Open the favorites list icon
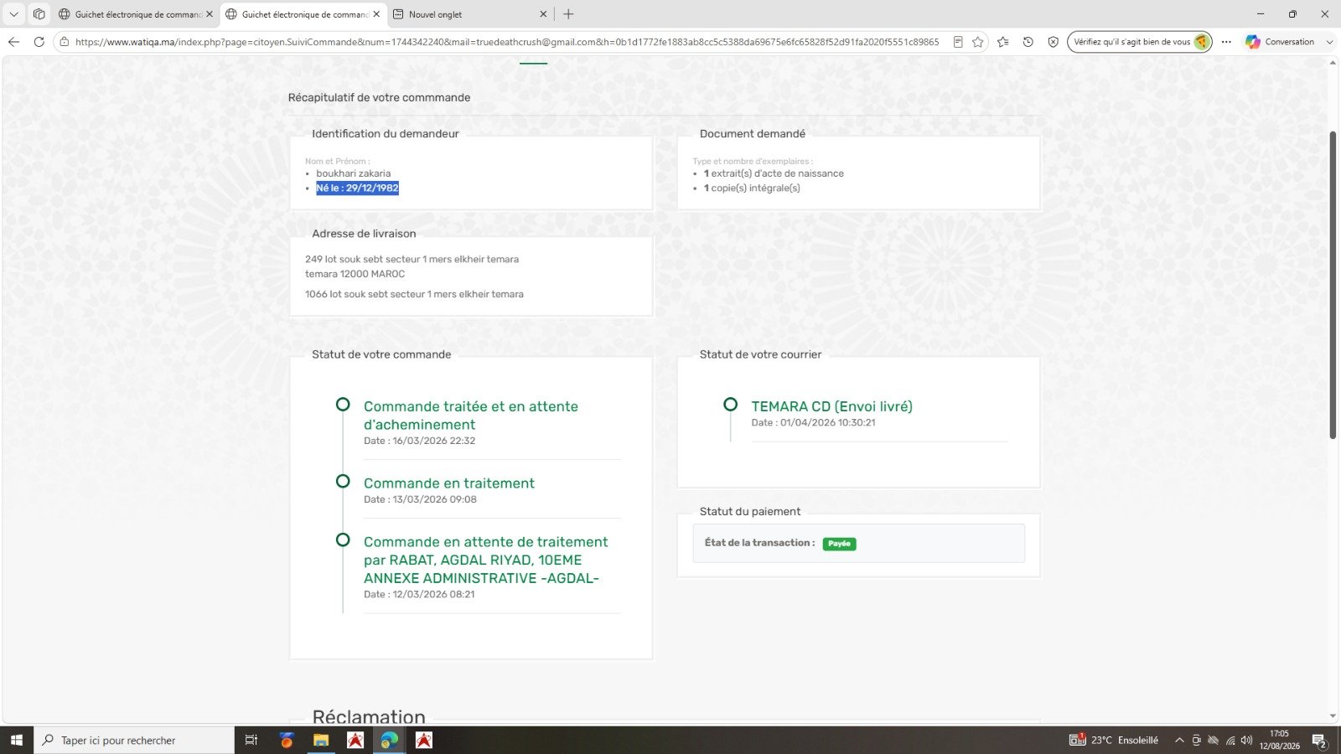Screen dimensions: 1341x754 pos(1003,42)
